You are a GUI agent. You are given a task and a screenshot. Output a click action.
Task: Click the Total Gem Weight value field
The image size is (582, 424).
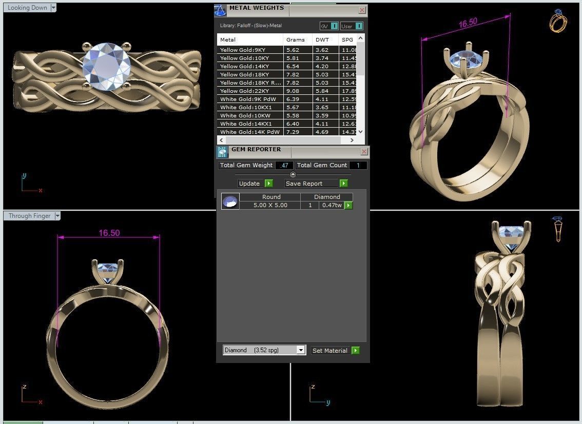click(284, 165)
